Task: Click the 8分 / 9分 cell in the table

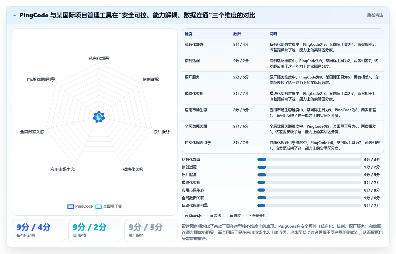Action: tap(241, 110)
